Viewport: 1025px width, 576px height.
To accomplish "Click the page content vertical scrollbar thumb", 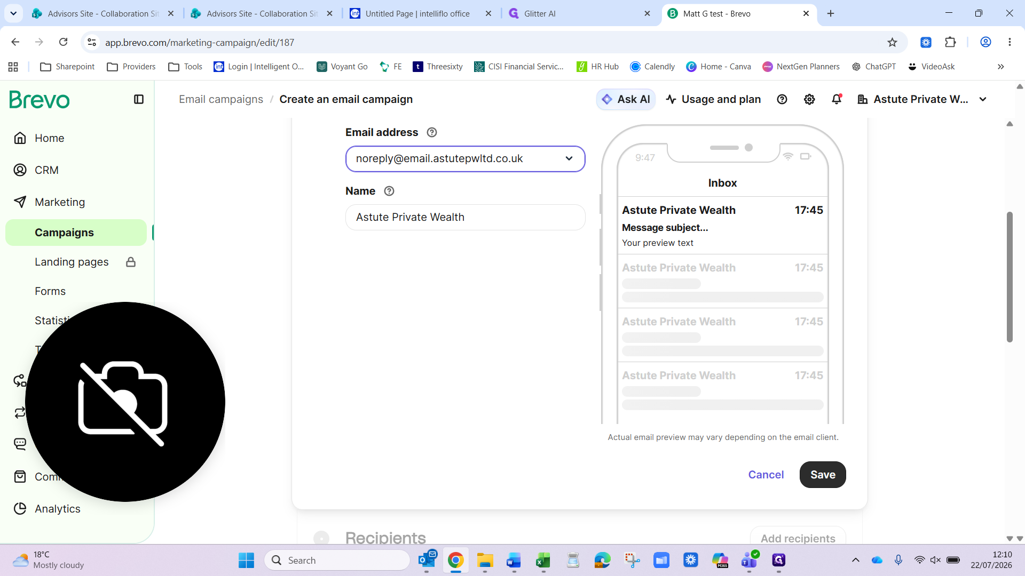I will coord(1010,277).
